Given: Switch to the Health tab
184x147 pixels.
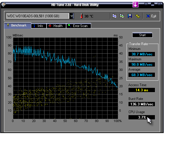Looking at the screenshot, I should click(56, 26).
